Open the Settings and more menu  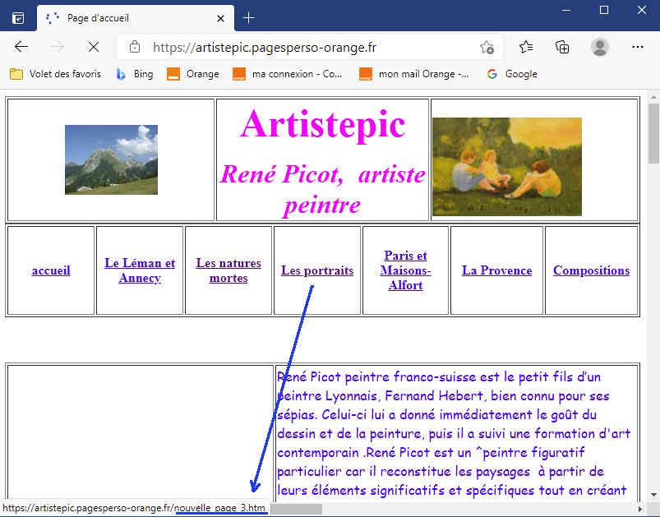click(x=638, y=47)
